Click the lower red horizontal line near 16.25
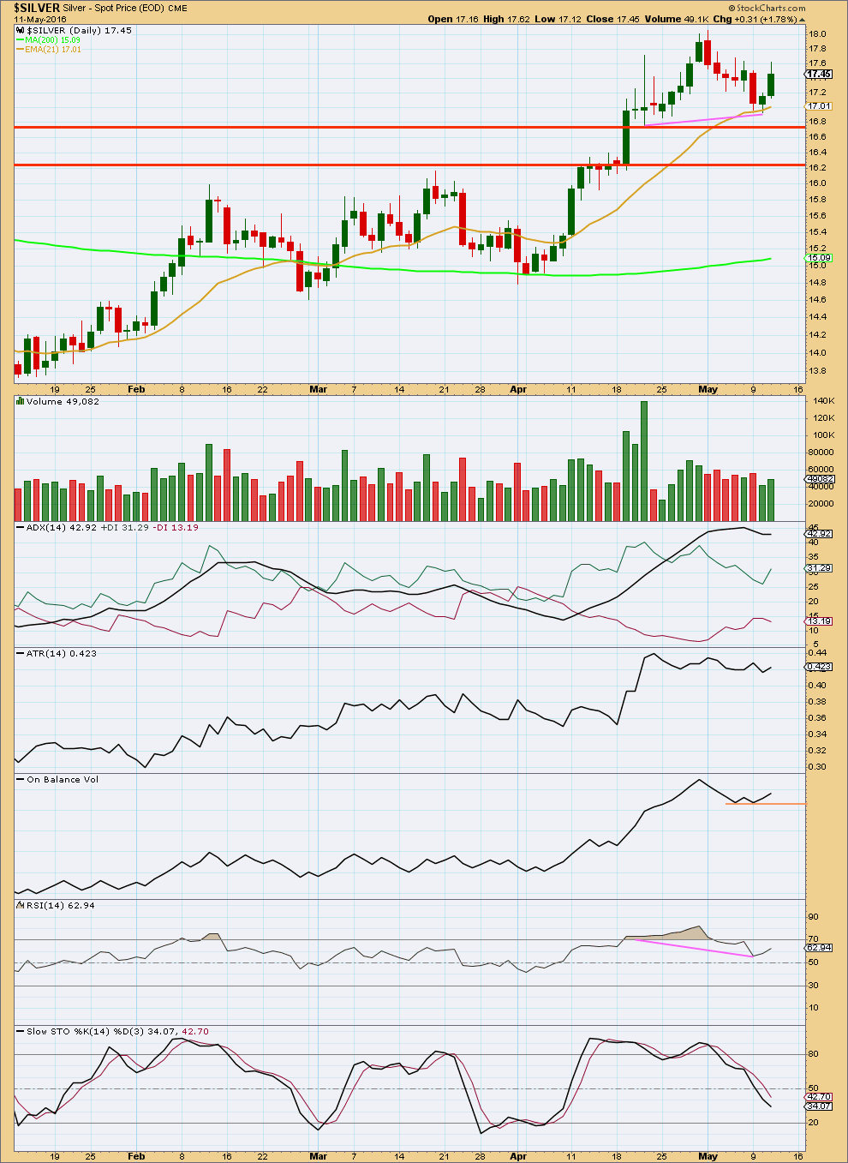This screenshot has width=848, height=1163. (x=409, y=165)
